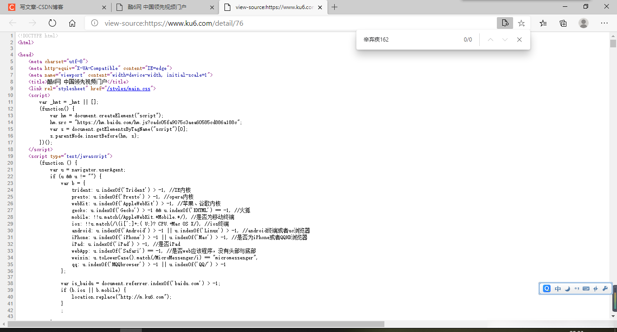Click the next match chevron in find bar
The width and height of the screenshot is (617, 332).
point(505,40)
